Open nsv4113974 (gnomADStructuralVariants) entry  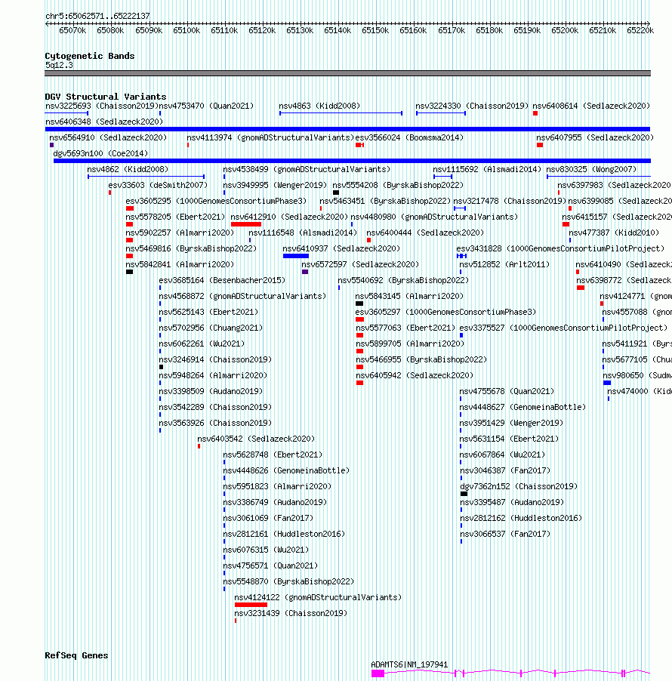270,137
